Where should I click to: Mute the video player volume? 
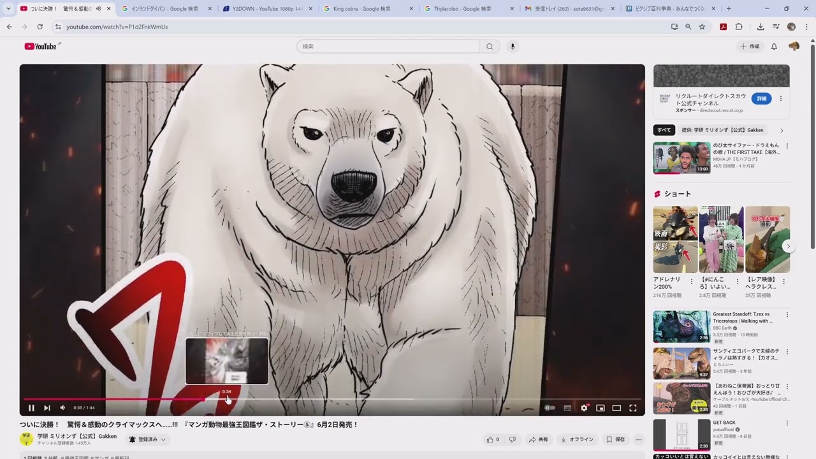click(x=62, y=408)
